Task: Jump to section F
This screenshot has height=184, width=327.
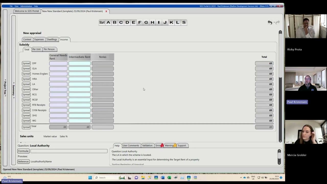Action: [140, 22]
